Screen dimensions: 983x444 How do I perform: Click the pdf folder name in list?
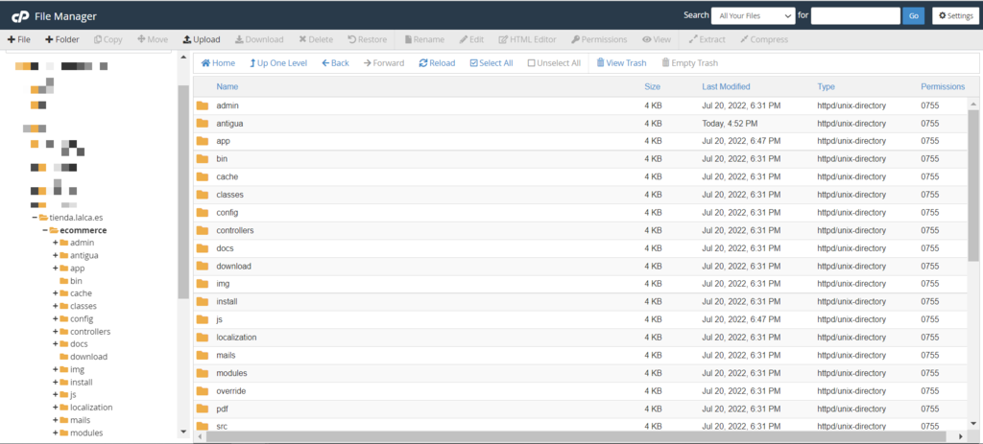(x=222, y=409)
